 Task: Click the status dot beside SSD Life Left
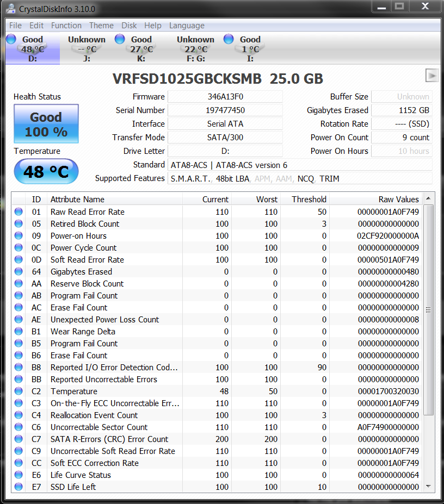click(18, 487)
